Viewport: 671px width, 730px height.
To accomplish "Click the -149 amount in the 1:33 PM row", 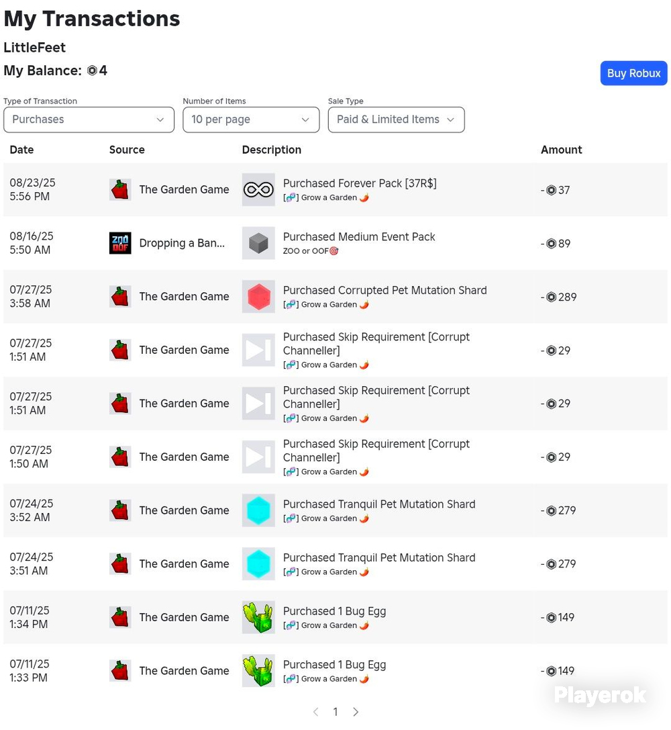I will coord(558,671).
